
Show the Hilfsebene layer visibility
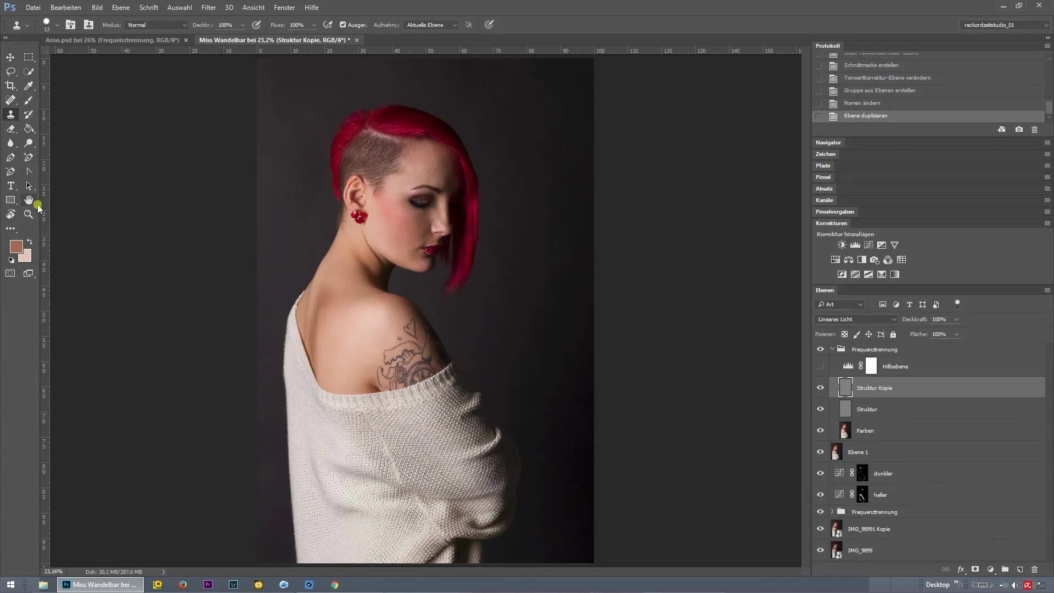tap(820, 366)
